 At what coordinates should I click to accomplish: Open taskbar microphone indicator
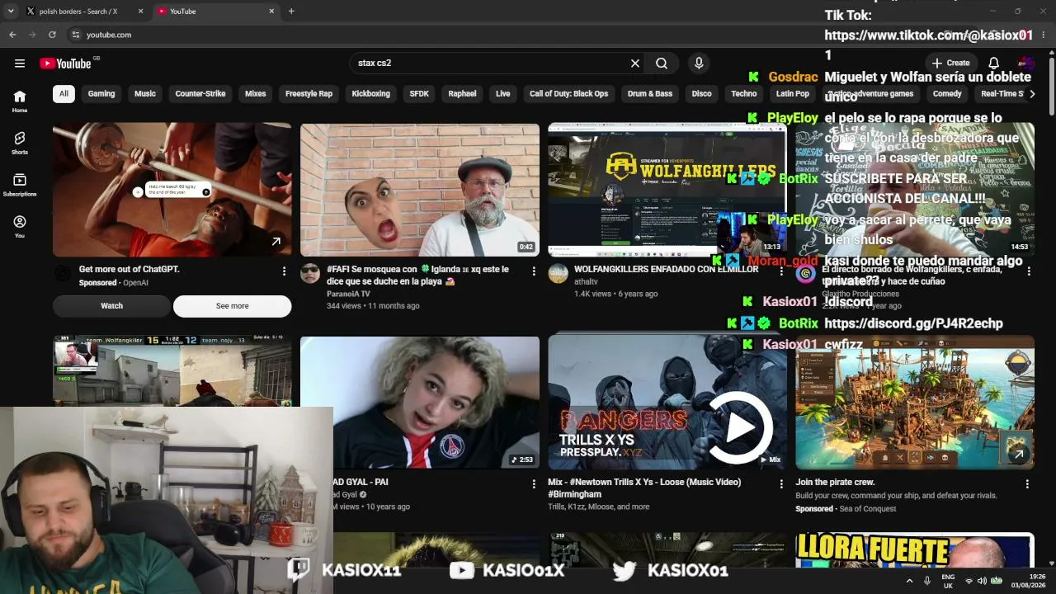[927, 581]
